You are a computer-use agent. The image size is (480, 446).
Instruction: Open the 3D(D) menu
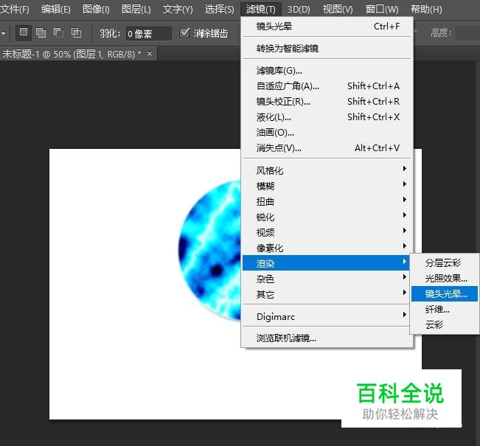299,9
